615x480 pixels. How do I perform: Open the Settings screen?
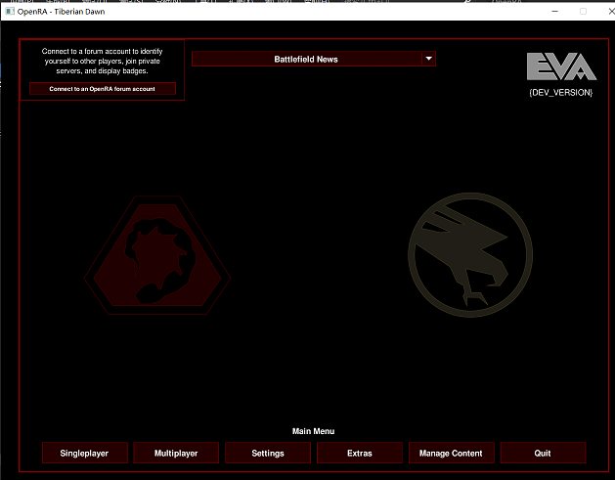tap(268, 453)
